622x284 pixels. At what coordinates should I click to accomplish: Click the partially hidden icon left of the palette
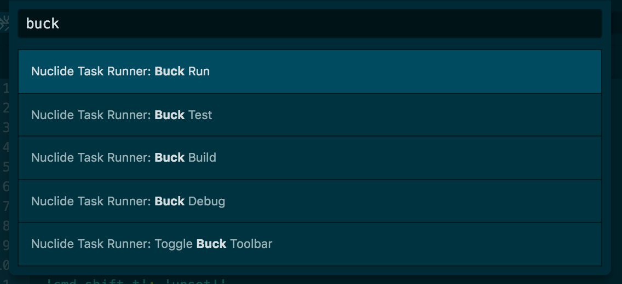[4, 23]
